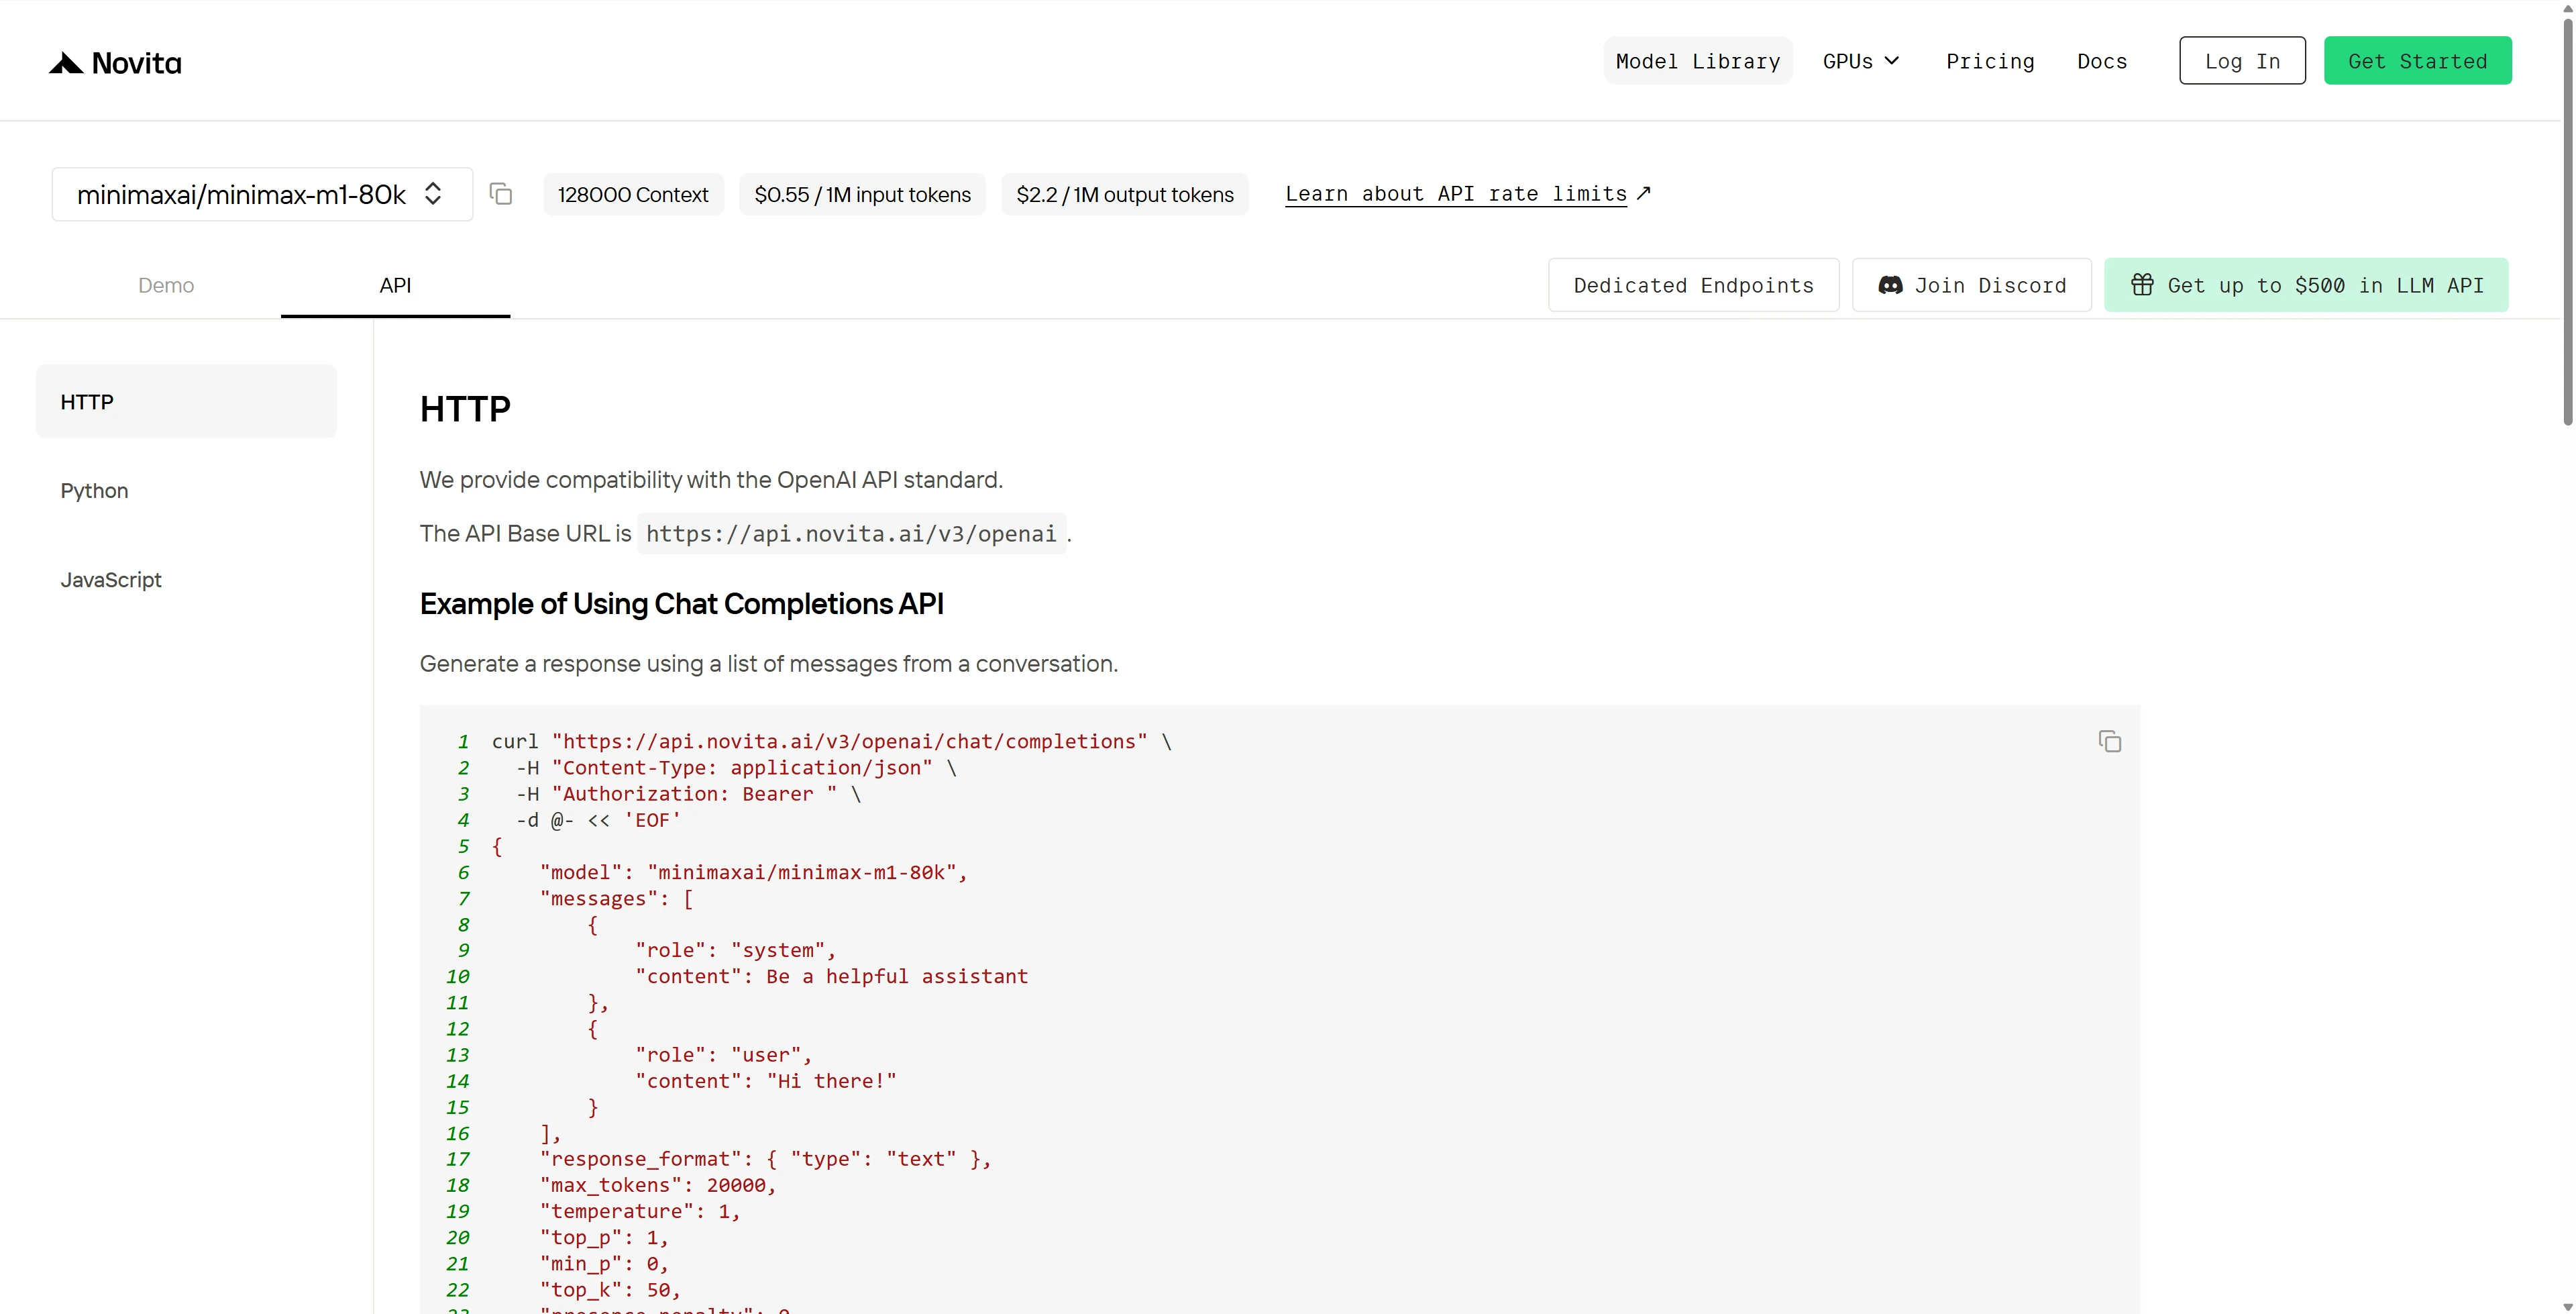Open the minimaxai/minimax-m1-80k model selector
Screen dimensions: 2576x1314
coord(262,194)
